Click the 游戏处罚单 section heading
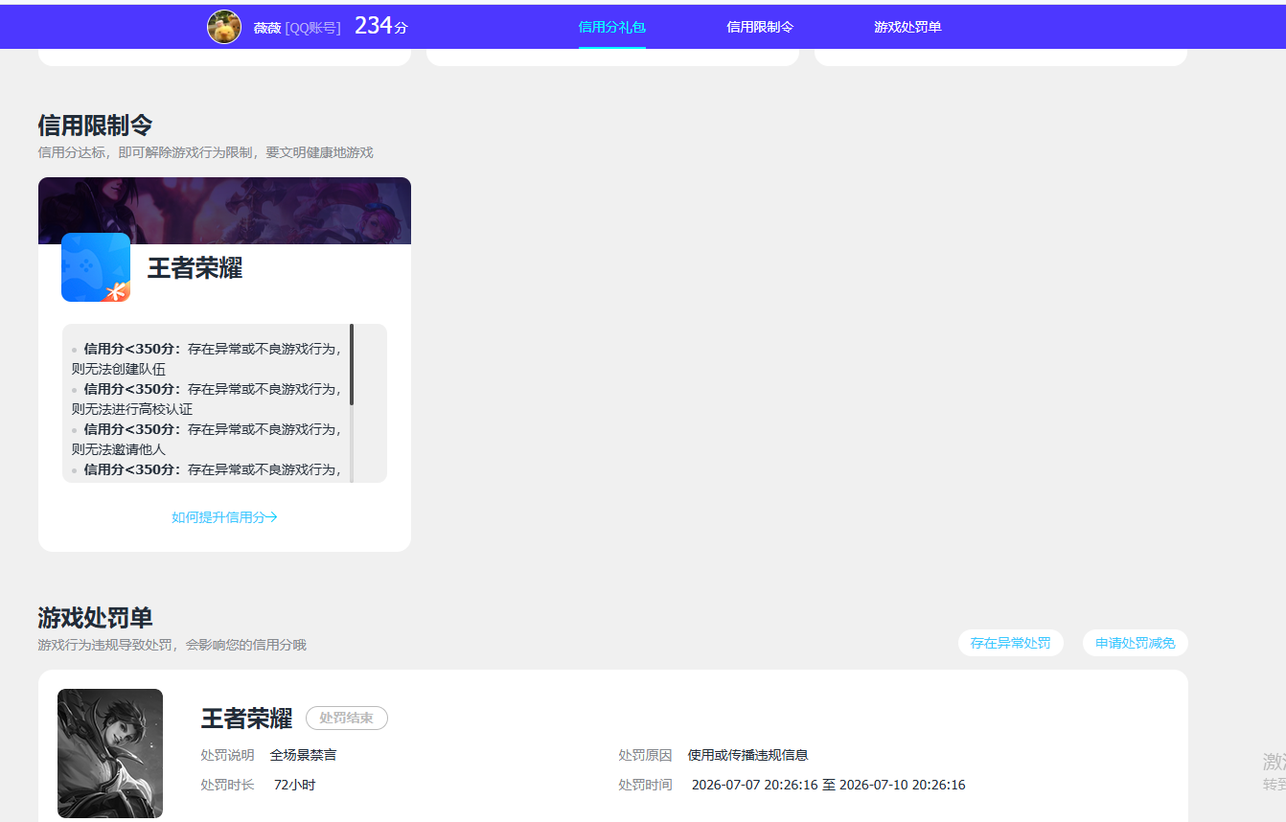This screenshot has width=1286, height=822. point(95,618)
